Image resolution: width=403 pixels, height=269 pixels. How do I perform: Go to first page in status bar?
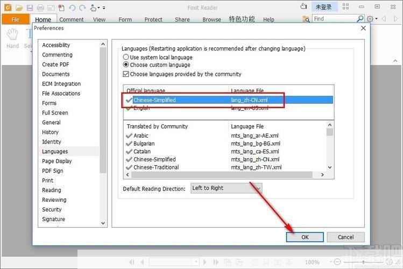[x=132, y=262]
